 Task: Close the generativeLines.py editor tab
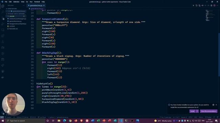[x=44, y=5]
